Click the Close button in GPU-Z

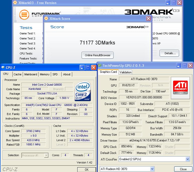[183, 169]
